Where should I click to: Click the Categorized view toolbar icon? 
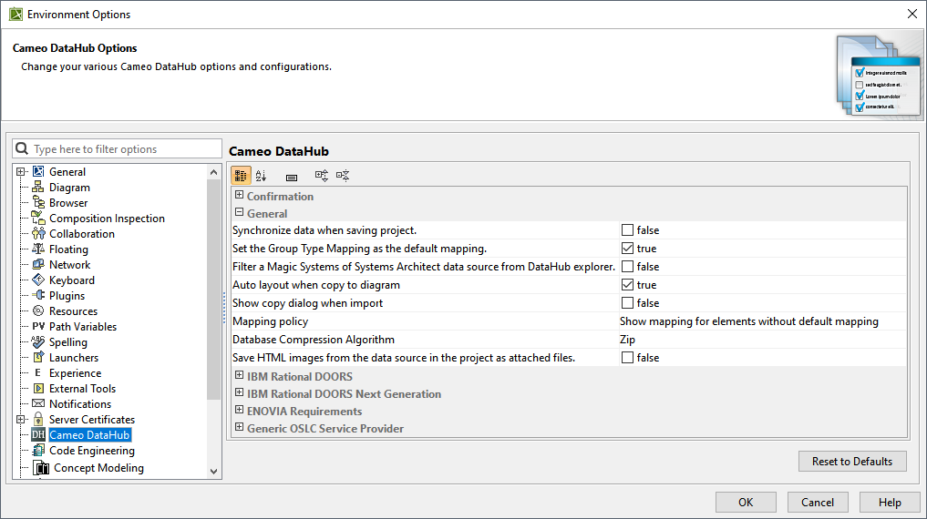pos(241,176)
